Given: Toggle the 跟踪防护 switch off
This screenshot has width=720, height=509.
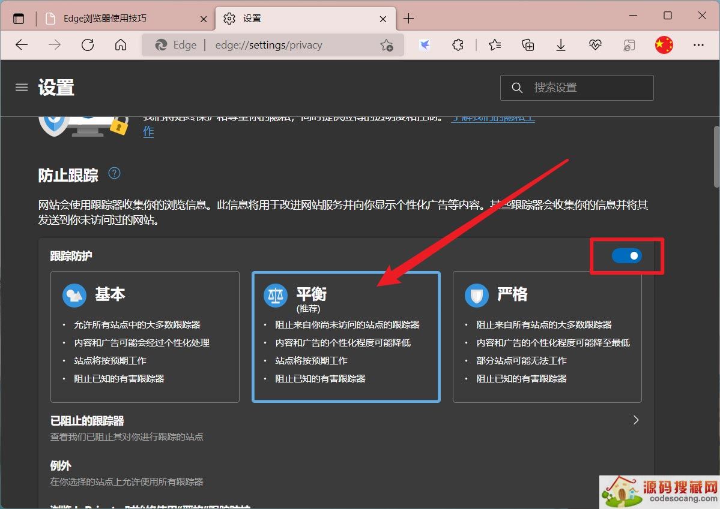Looking at the screenshot, I should click(x=626, y=256).
